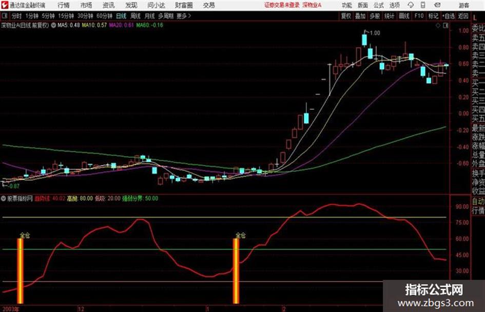The image size is (485, 312).
Task: Expand the main chart indicator dropdown arrow
Action: (53, 25)
